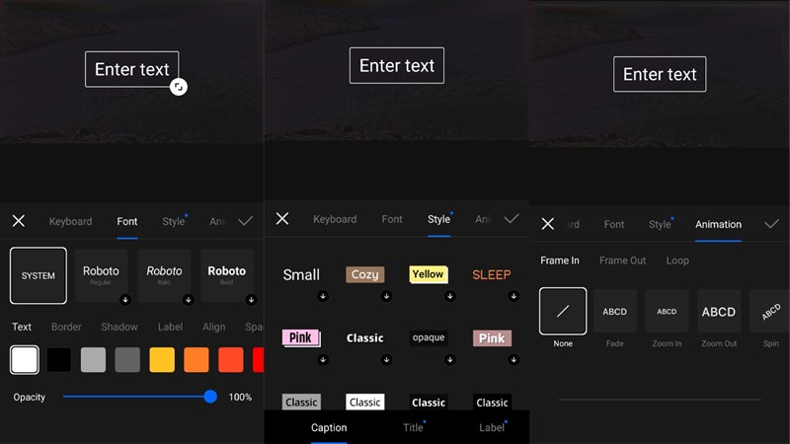
Task: Choose the Zoom In animation
Action: tap(667, 311)
